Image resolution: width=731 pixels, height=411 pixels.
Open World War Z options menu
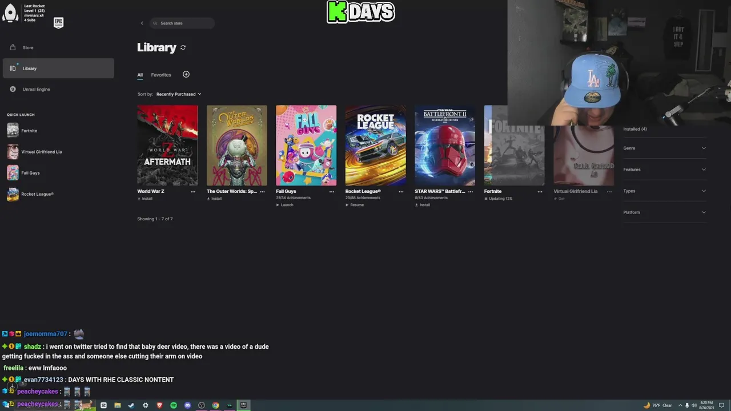[192, 192]
